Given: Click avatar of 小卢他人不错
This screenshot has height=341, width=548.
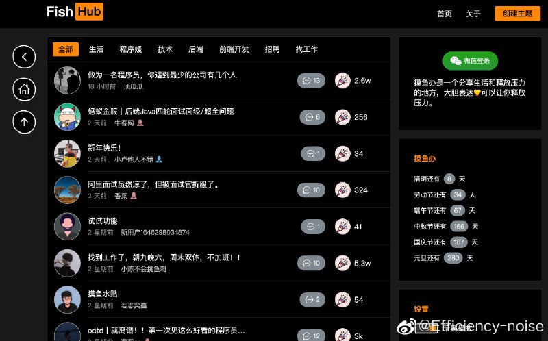Looking at the screenshot, I should click(x=67, y=153).
